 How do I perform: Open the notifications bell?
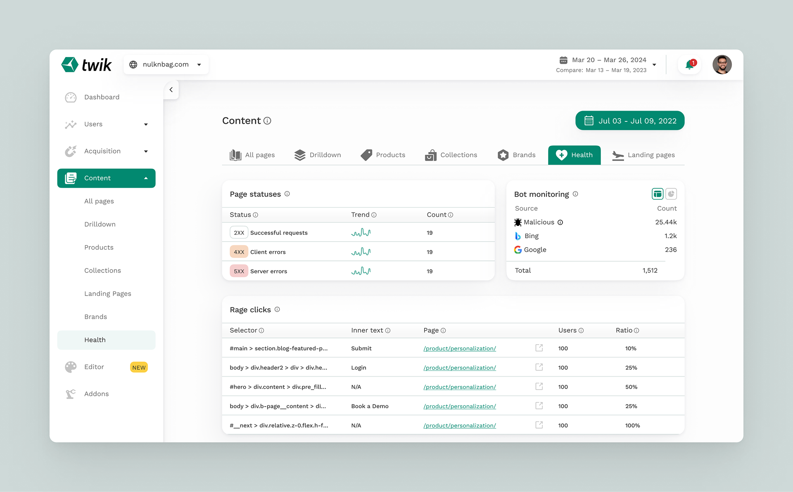[x=689, y=65]
